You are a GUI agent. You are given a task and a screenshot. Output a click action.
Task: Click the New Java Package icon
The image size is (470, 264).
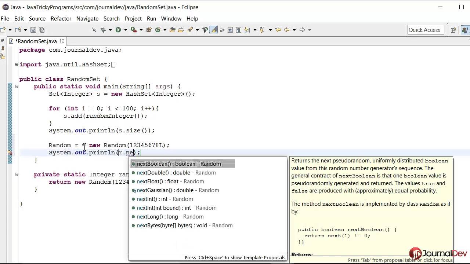(149, 30)
